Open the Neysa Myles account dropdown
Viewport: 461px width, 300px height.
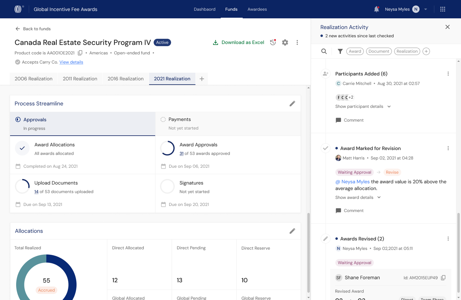426,9
